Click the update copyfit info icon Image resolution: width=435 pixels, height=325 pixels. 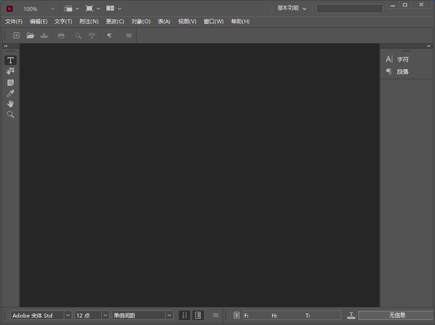236,315
